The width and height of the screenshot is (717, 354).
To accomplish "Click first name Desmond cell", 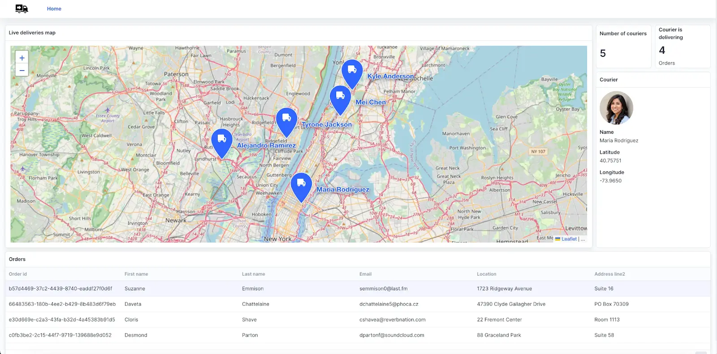I will tap(136, 335).
